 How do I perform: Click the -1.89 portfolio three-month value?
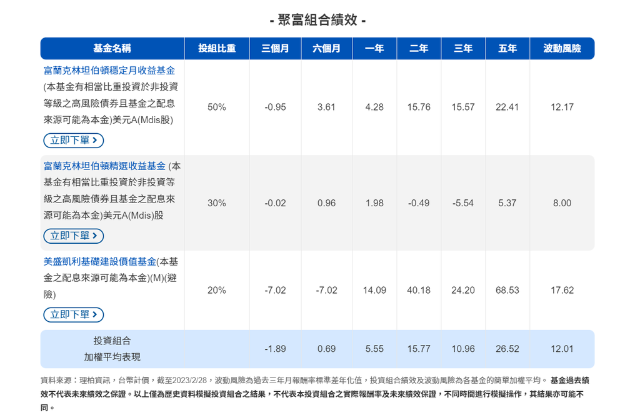click(x=275, y=349)
